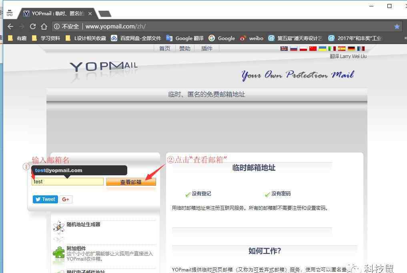
Task: Open the Google bookmark
Action: point(222,38)
